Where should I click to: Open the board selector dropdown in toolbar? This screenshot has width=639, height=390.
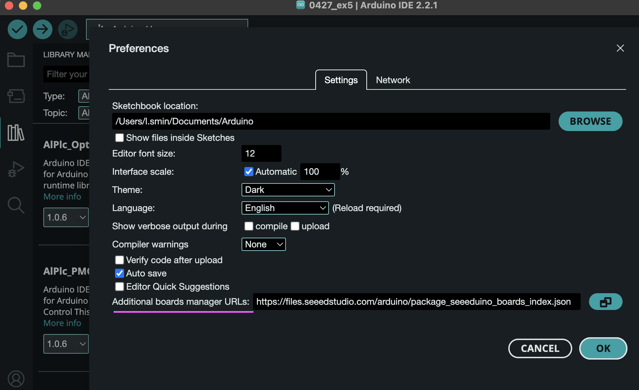[167, 24]
